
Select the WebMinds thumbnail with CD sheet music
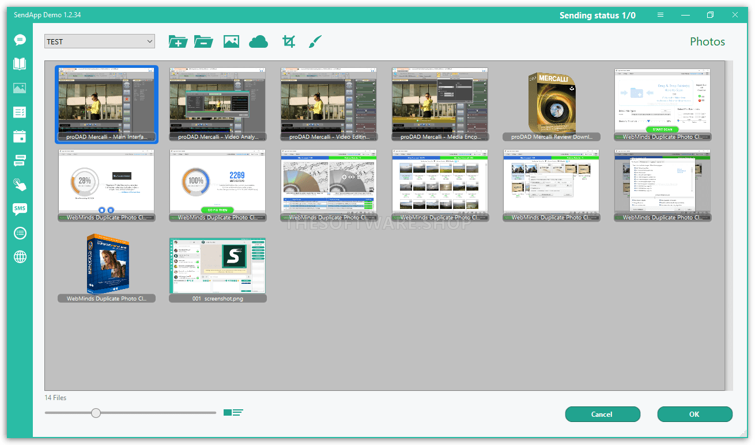click(x=329, y=185)
